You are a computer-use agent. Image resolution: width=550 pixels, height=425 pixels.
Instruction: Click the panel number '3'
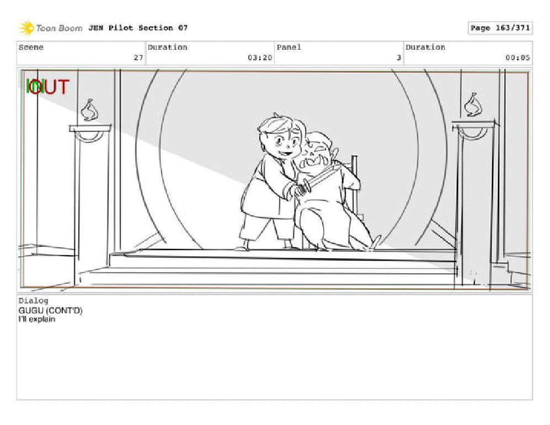(x=399, y=57)
